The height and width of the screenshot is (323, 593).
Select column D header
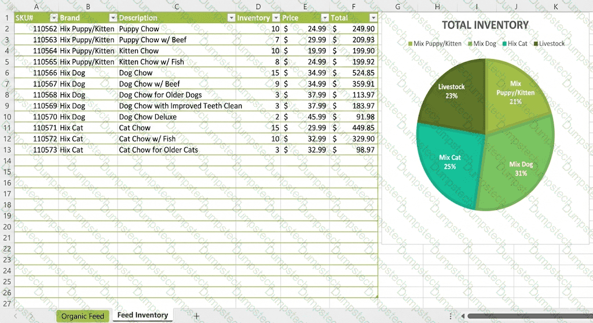(258, 6)
